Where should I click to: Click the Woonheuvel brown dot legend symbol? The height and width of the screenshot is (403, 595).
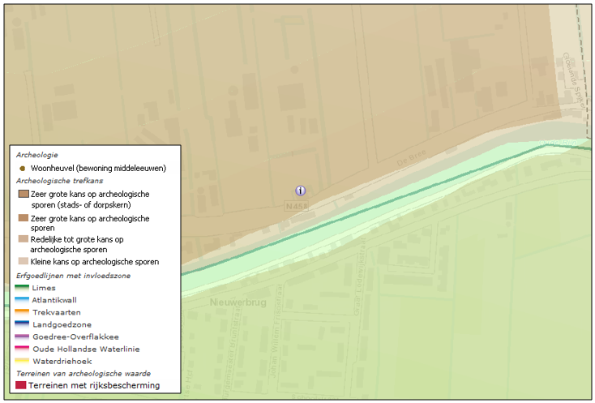23,169
